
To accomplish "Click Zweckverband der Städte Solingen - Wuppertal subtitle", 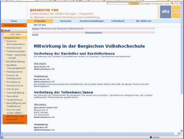I will (61, 14).
